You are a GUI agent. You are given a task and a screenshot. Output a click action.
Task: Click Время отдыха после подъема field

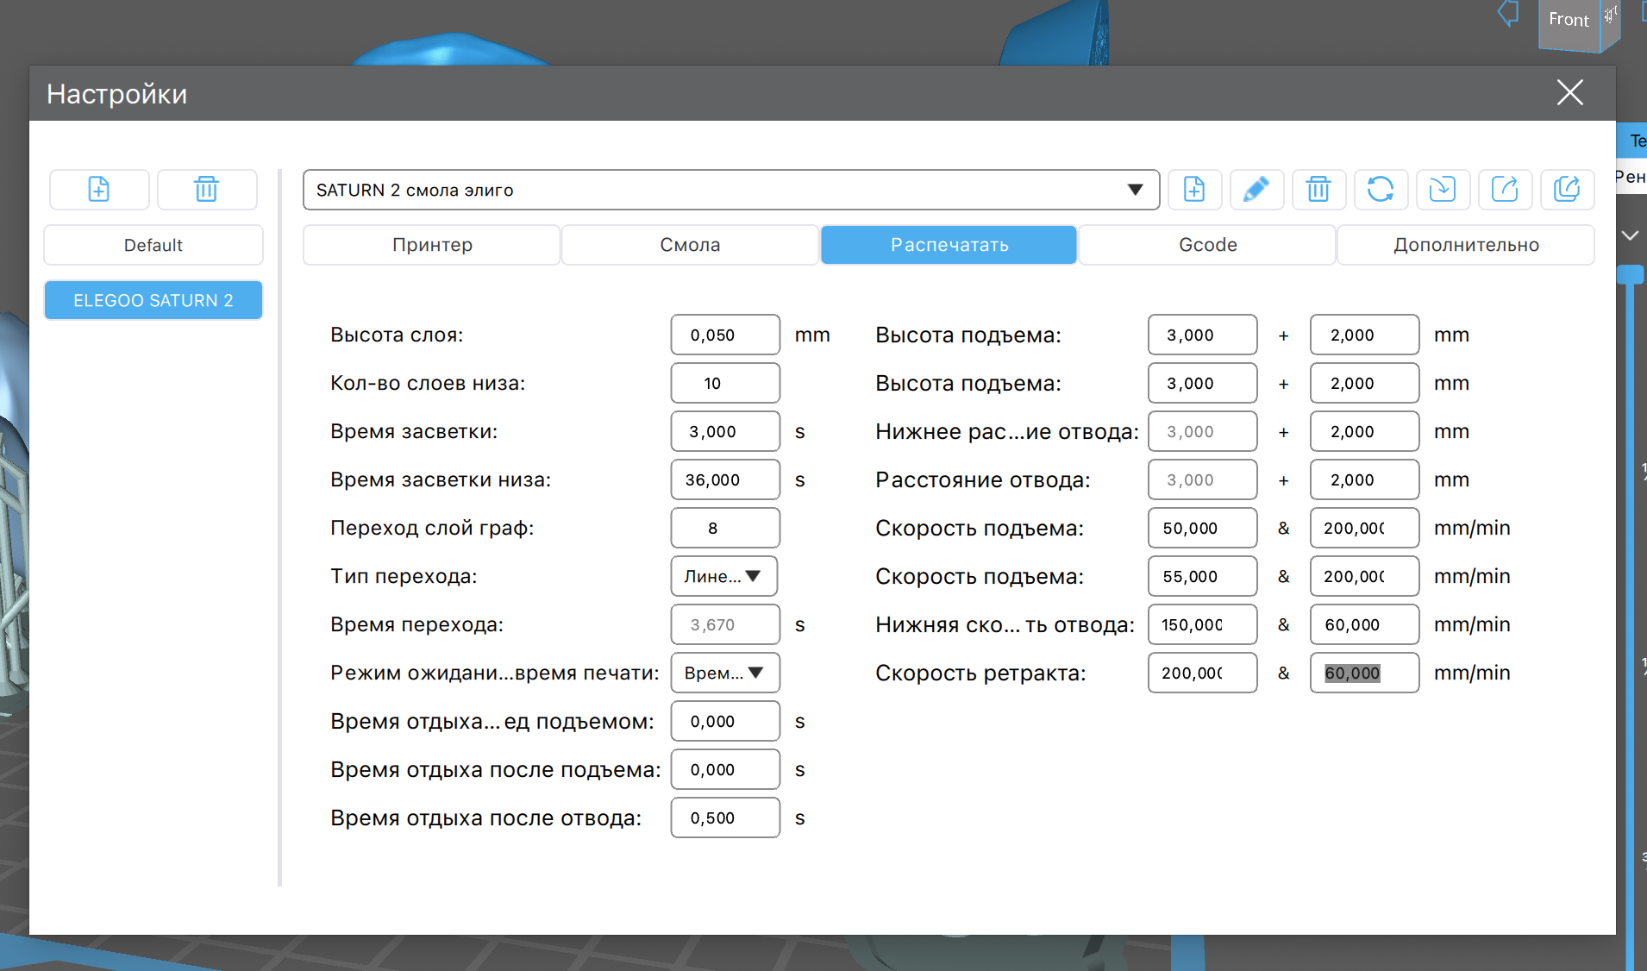725,769
